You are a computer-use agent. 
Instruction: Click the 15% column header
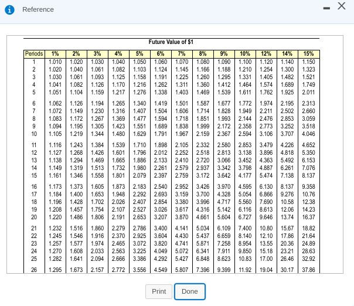click(309, 54)
